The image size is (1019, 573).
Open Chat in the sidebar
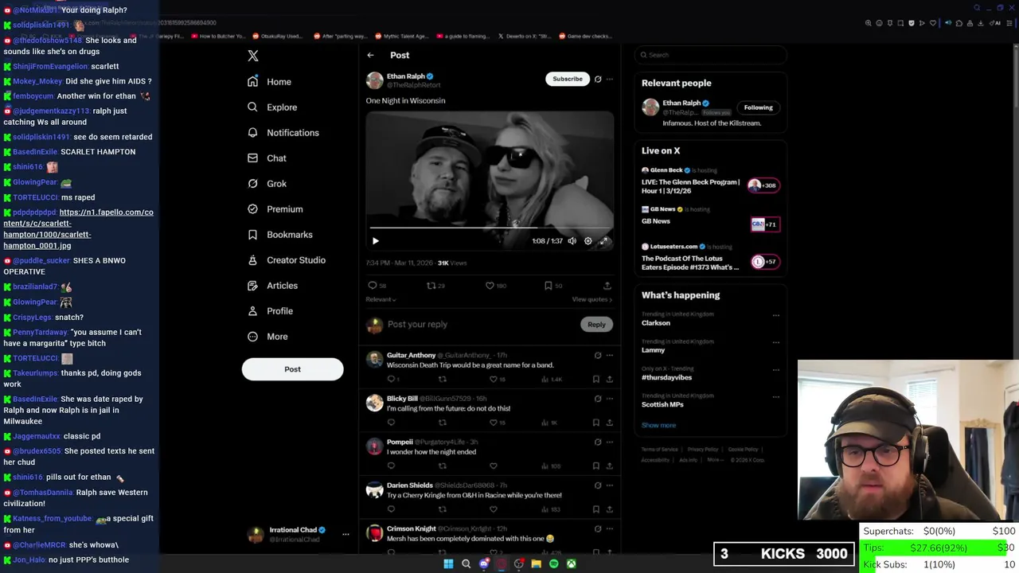266,158
